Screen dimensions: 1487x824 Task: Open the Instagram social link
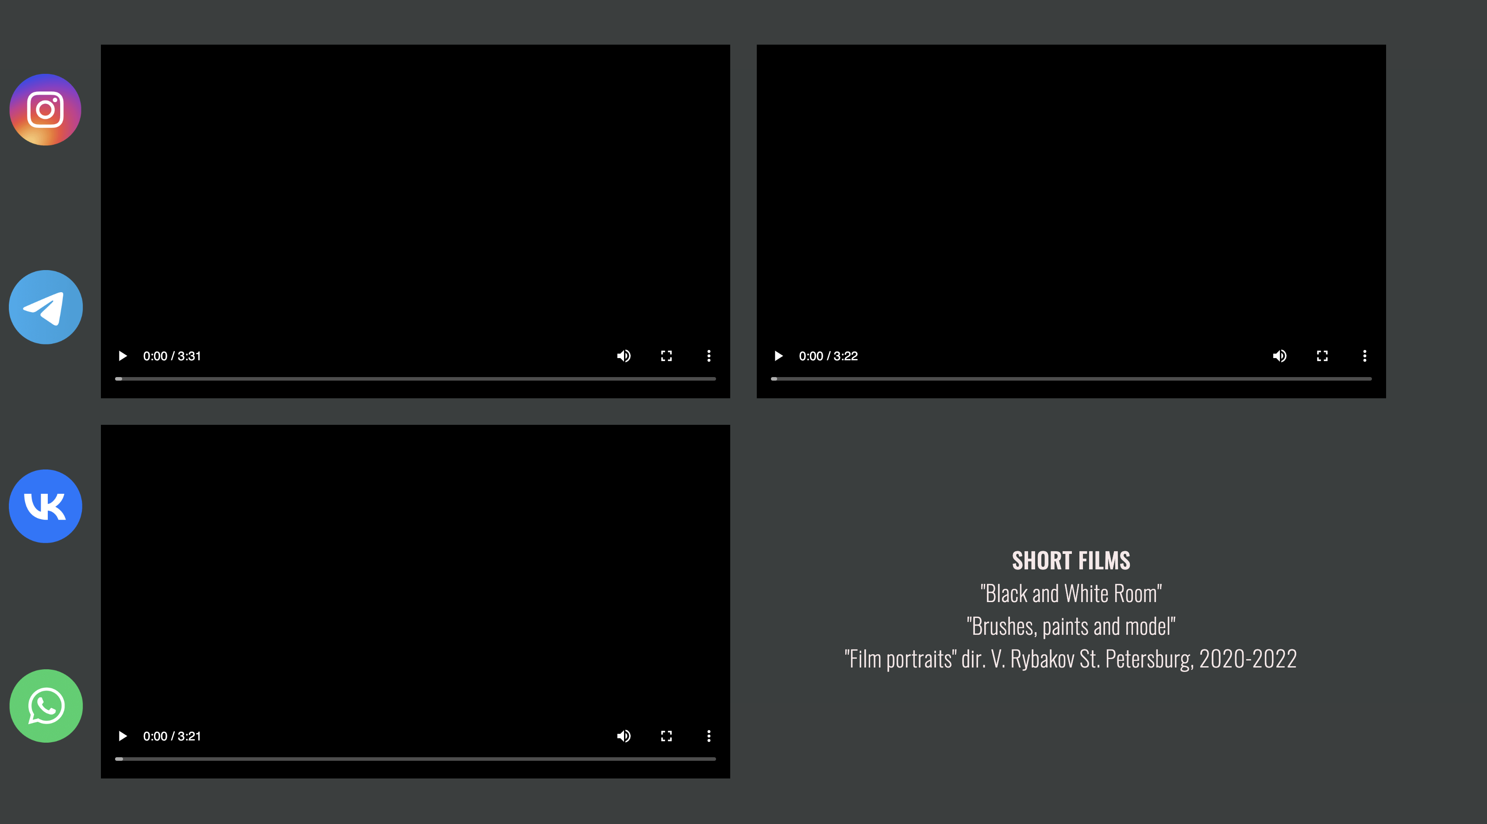point(46,110)
